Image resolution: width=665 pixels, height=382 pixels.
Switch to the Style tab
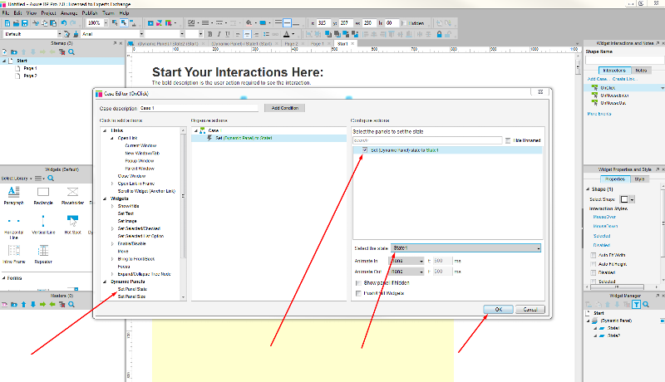[639, 179]
